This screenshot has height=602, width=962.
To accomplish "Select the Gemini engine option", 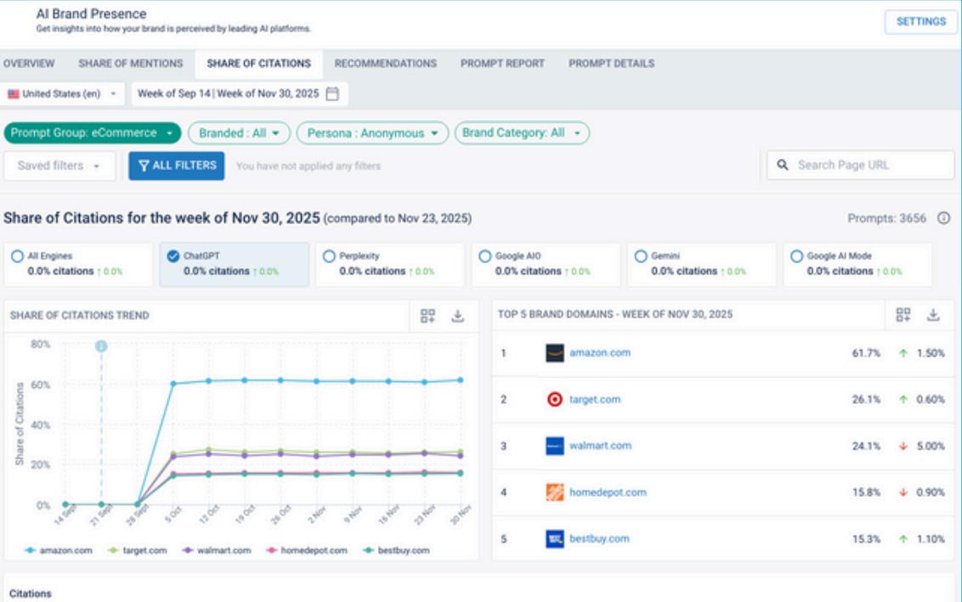I will coord(701,264).
